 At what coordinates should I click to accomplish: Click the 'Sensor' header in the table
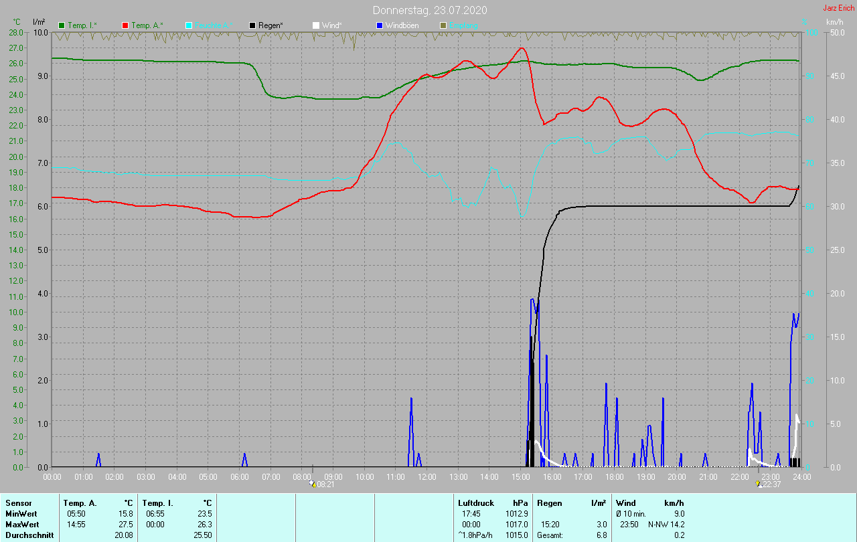[x=18, y=503]
